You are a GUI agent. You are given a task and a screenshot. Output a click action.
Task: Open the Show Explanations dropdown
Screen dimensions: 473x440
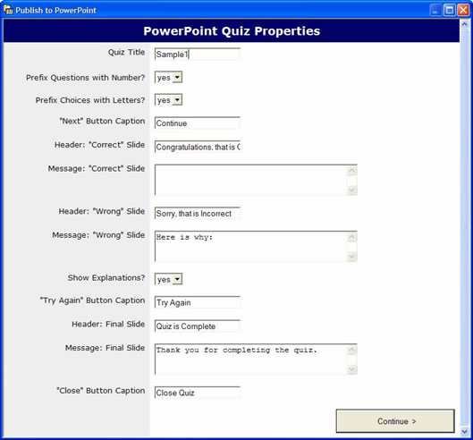tap(168, 279)
